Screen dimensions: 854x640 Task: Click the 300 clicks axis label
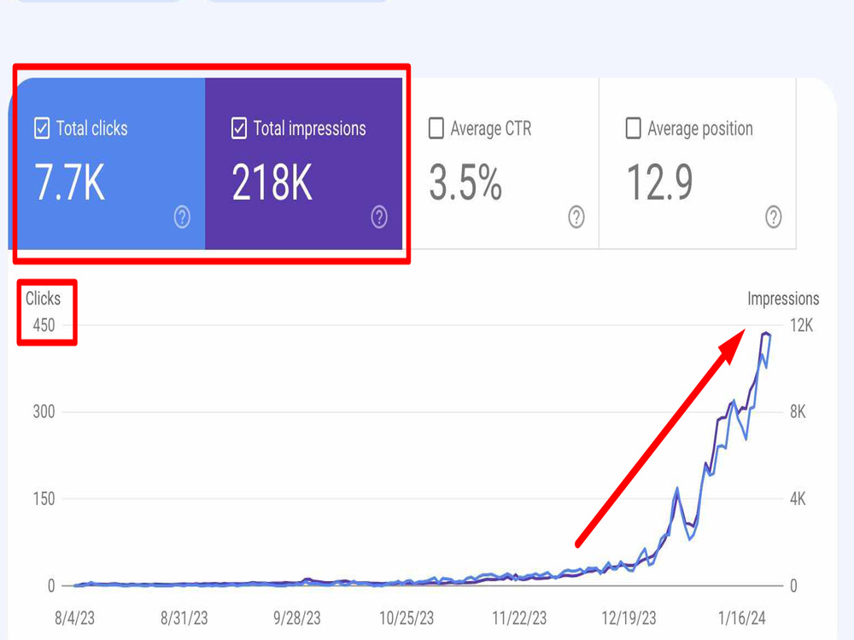(x=44, y=412)
